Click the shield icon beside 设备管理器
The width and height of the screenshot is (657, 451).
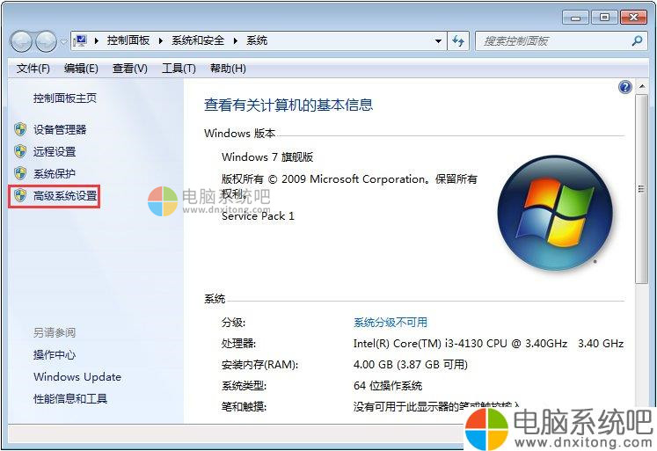coord(20,129)
